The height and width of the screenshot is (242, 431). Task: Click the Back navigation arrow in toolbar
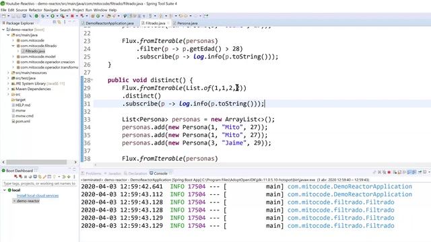pyautogui.click(x=181, y=16)
